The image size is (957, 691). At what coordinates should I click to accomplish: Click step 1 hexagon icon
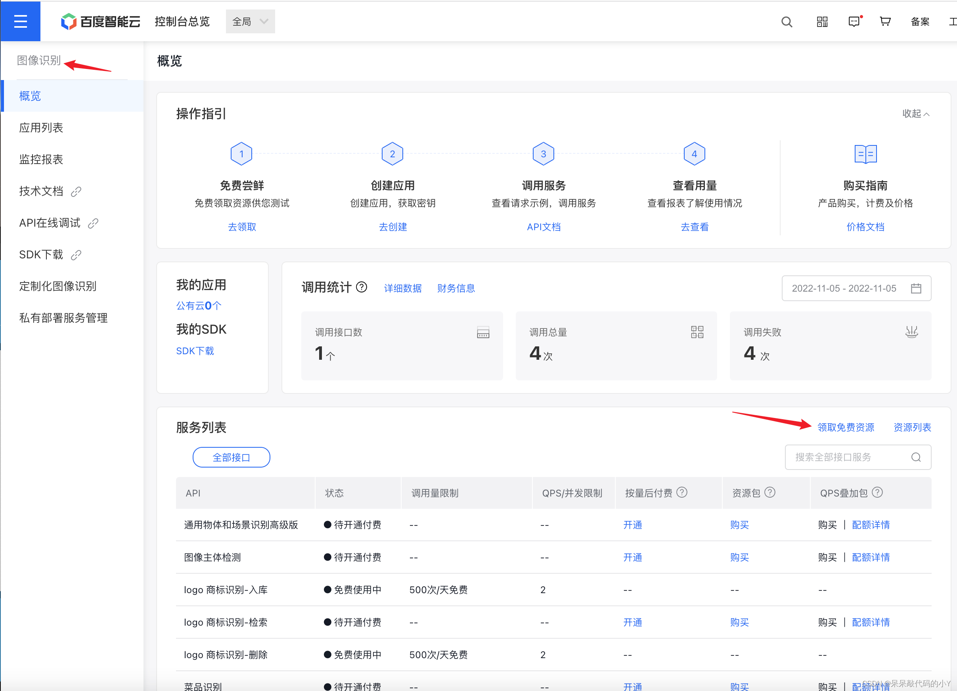(241, 154)
